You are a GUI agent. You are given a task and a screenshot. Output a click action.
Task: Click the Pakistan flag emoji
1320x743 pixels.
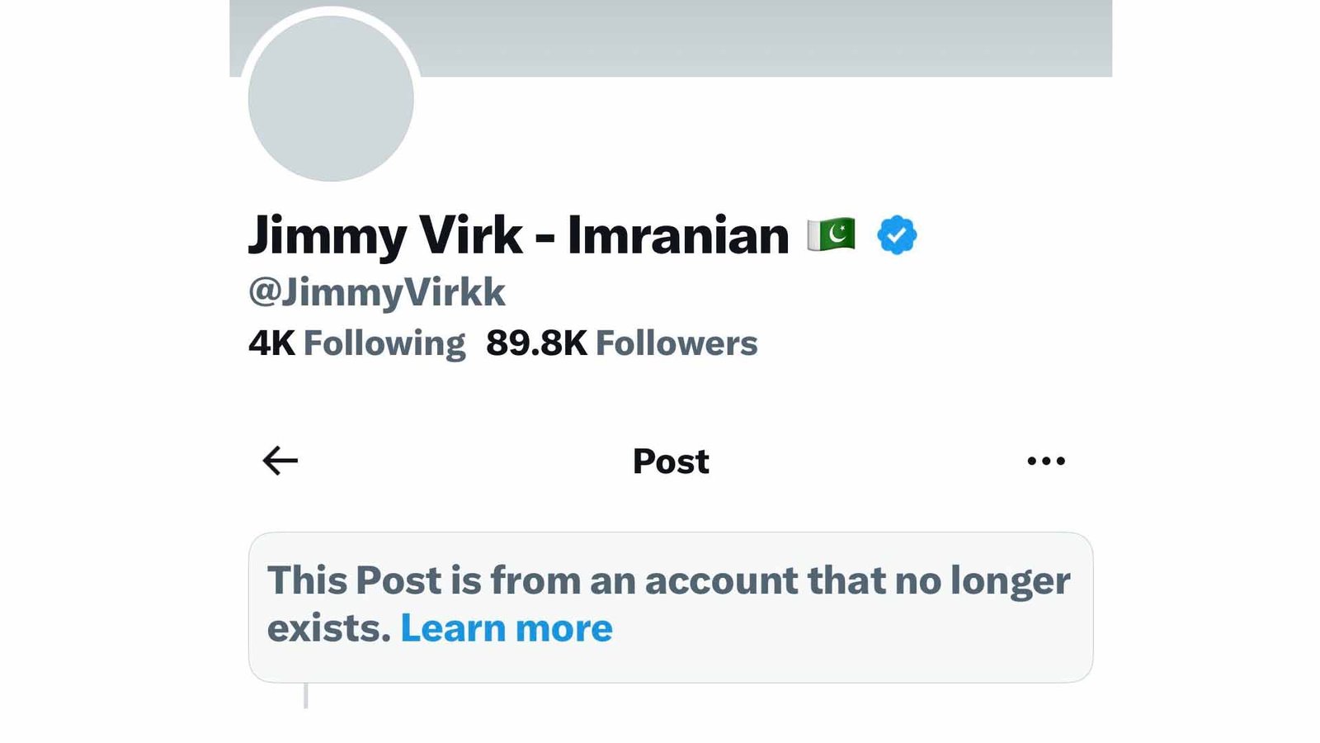click(831, 235)
